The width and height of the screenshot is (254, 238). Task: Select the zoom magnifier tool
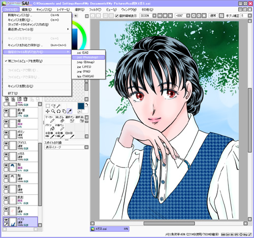[53, 111]
